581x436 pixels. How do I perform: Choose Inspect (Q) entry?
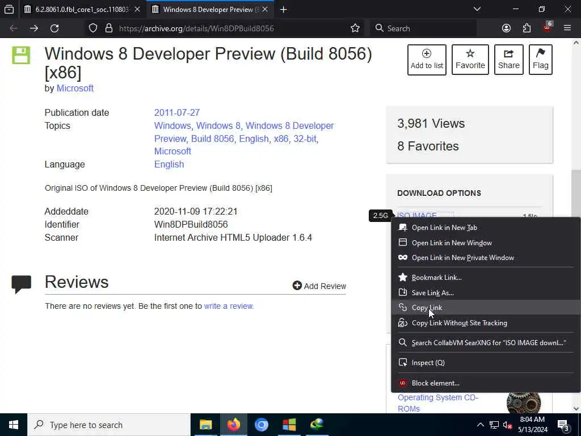(486, 363)
